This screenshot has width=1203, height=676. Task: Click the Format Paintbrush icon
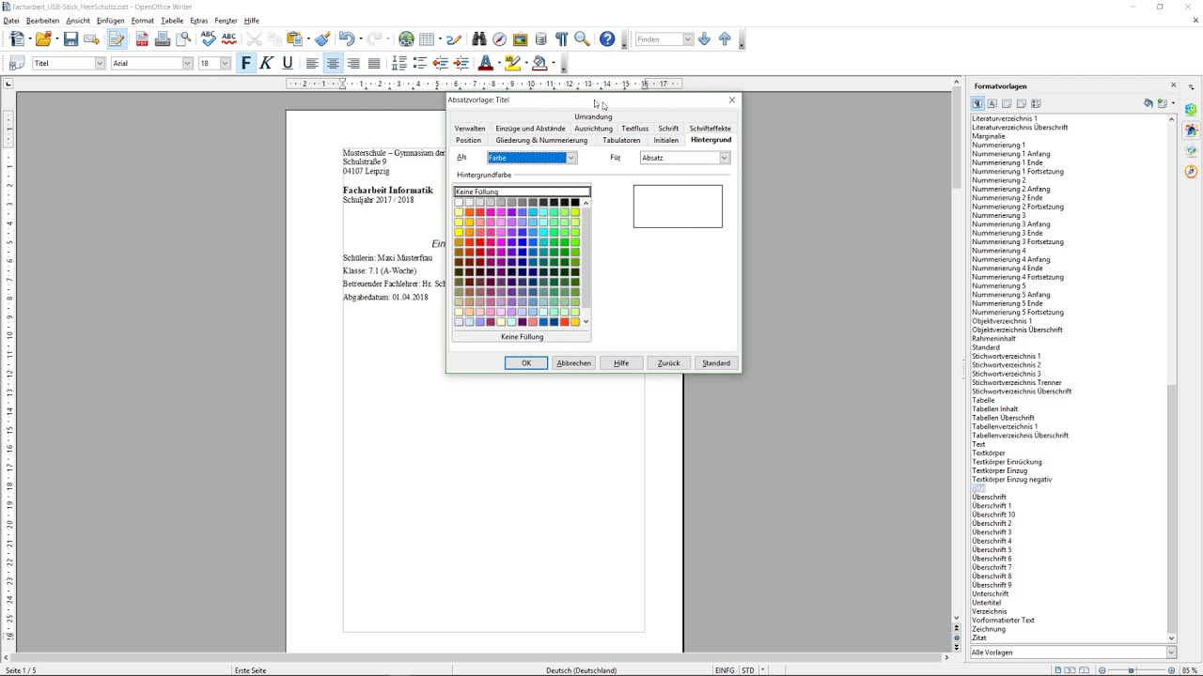pyautogui.click(x=322, y=39)
